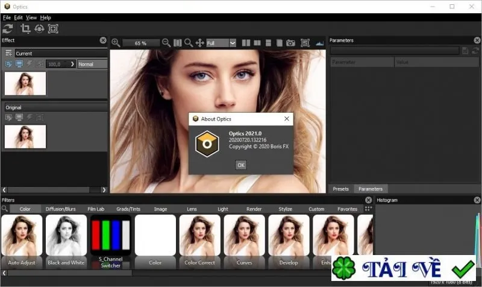Click the snapshot camera icon
Viewport: 482px width, 287px height.
click(290, 43)
